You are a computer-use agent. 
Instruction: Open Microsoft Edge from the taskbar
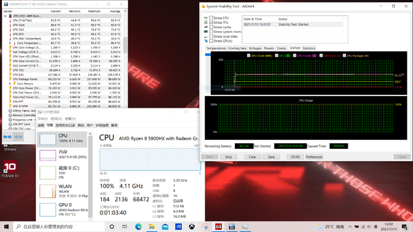(x=138, y=226)
